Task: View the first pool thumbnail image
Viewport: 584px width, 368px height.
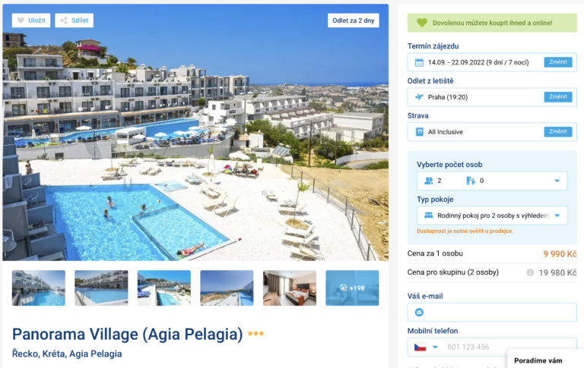Action: pyautogui.click(x=38, y=288)
